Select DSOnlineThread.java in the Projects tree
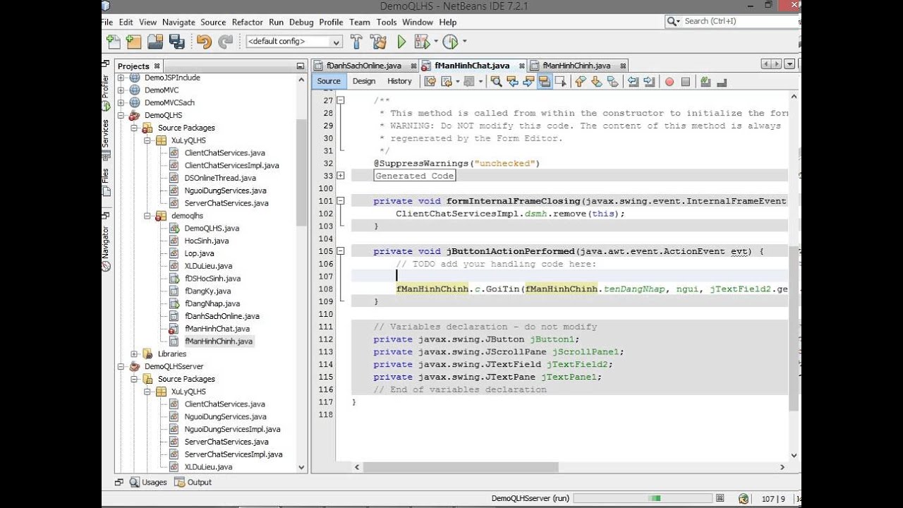 (220, 178)
